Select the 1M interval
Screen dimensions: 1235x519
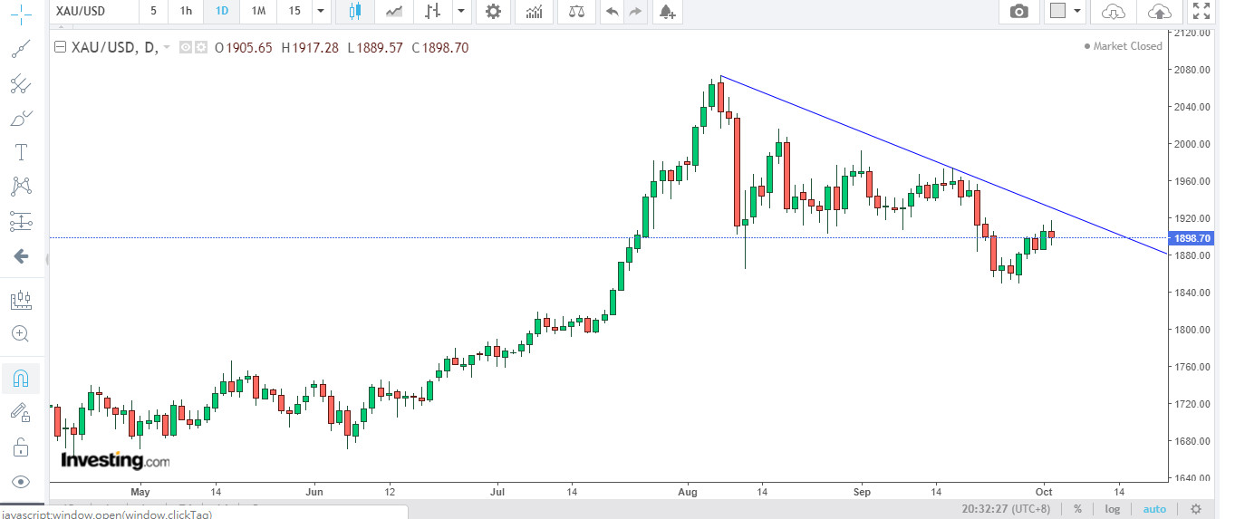tap(258, 11)
